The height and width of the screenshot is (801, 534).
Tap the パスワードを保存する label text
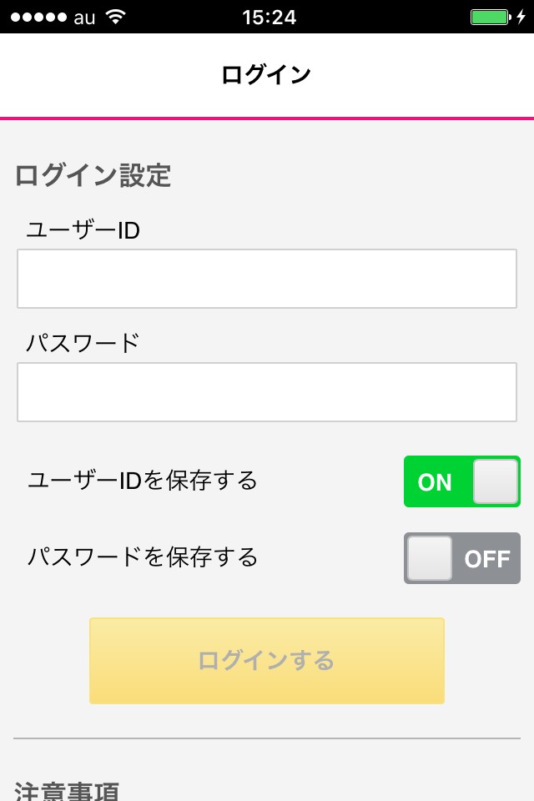point(143,557)
